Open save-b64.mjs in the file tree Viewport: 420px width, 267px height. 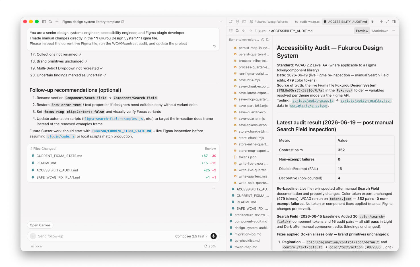(249, 80)
